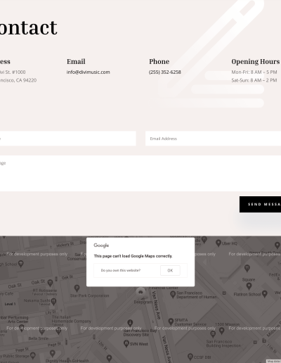This screenshot has width=281, height=363.
Task: Select the Flatiron School map marker
Action: pyautogui.click(x=265, y=293)
